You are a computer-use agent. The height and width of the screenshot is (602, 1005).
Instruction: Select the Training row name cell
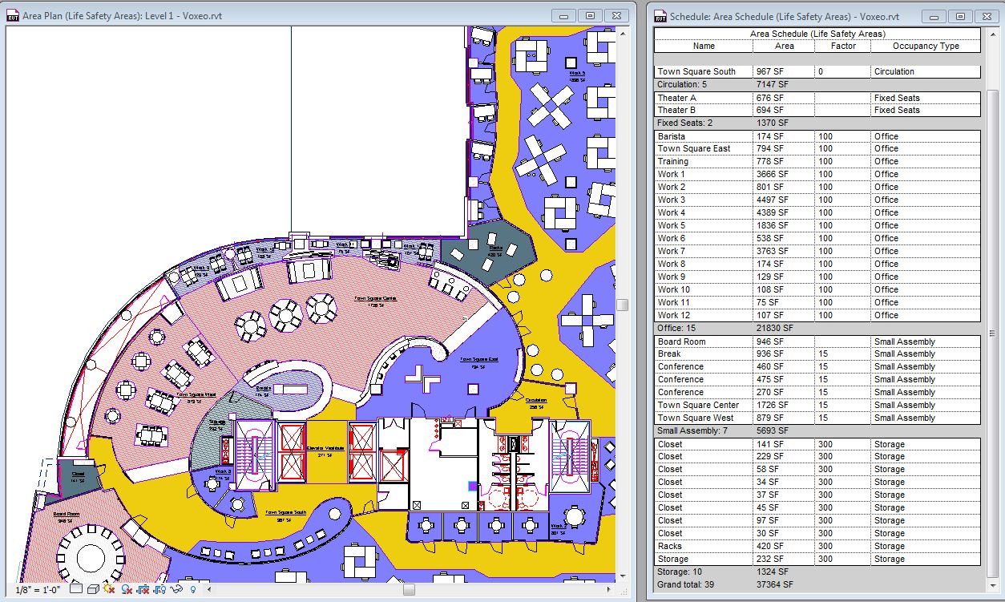click(704, 161)
